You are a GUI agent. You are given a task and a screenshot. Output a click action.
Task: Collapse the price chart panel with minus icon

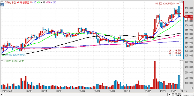180,2
